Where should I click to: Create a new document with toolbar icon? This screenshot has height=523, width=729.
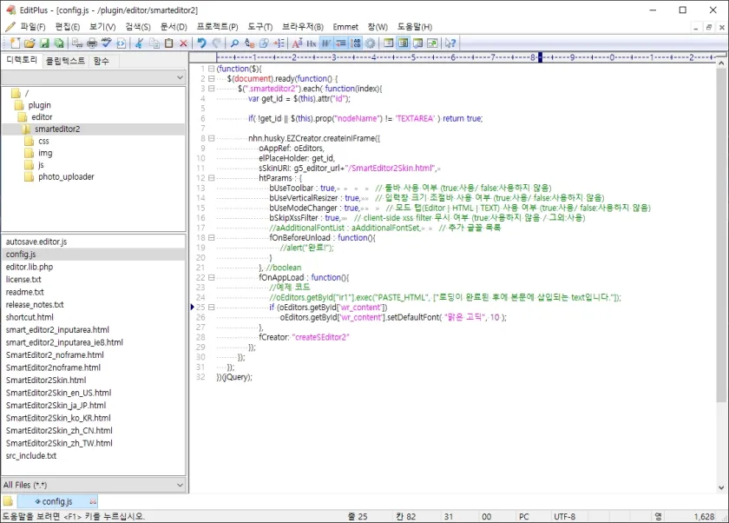coord(16,43)
